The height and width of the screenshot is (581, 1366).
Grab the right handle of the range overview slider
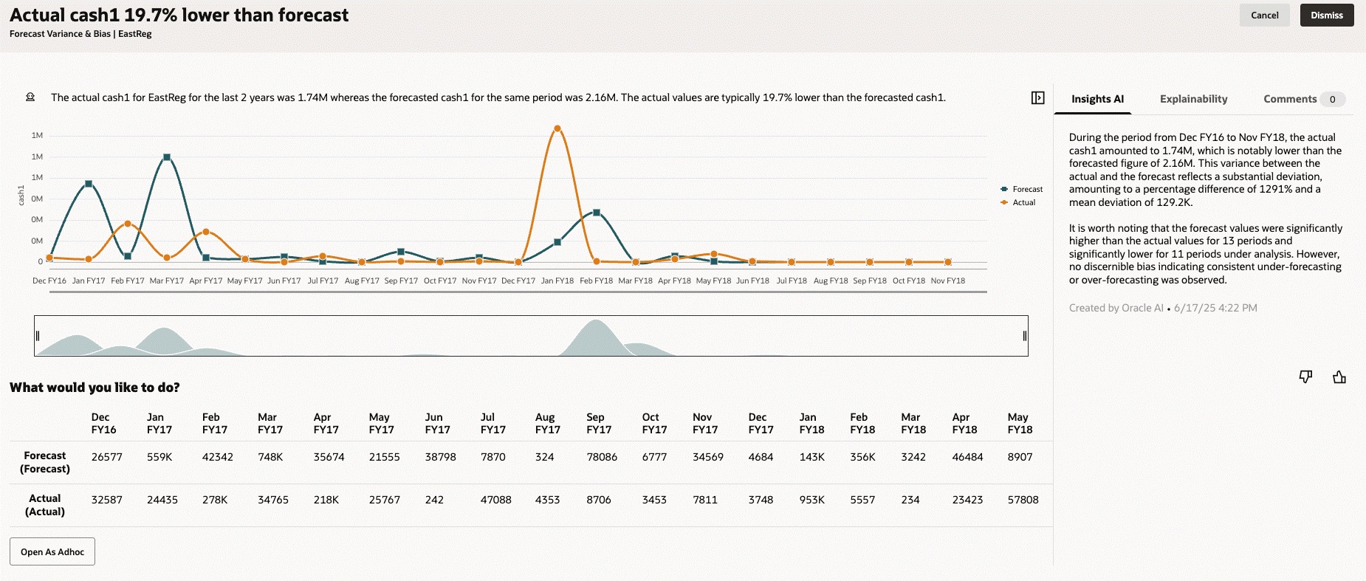click(1024, 336)
